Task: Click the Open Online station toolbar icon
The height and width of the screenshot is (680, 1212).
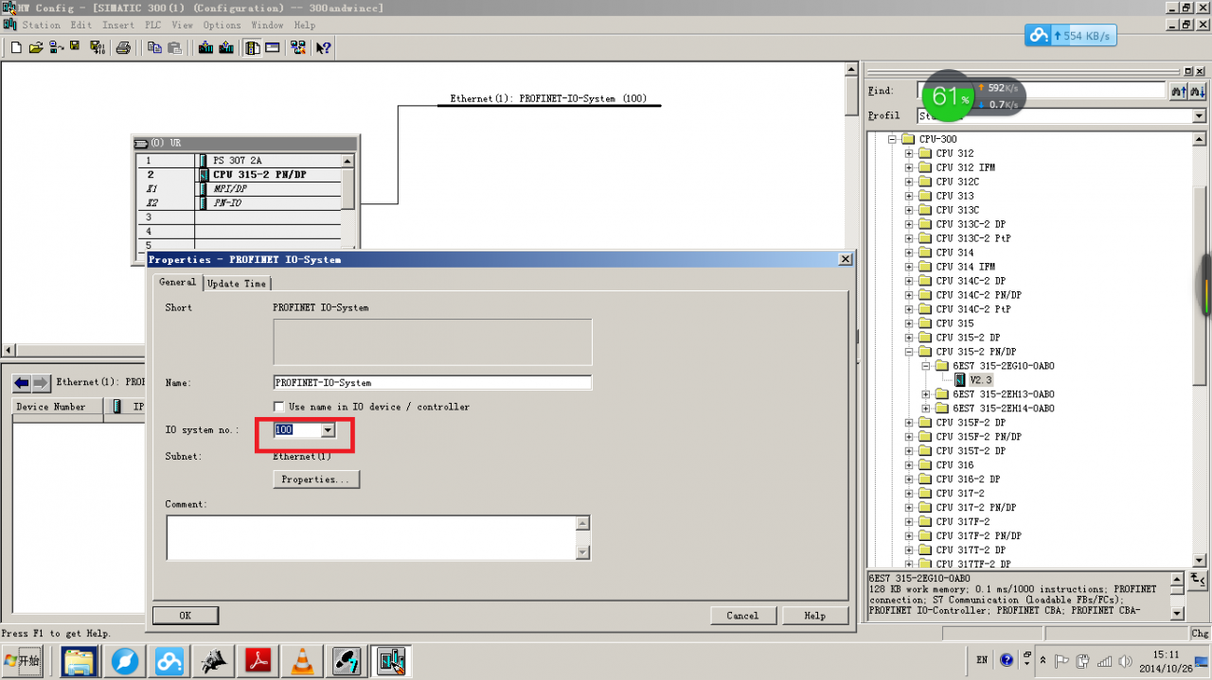Action: coord(56,48)
